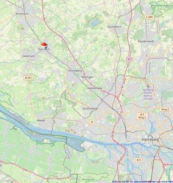Select the L 284 road shield
Image resolution: width=173 pixels, height=183 pixels.
point(149,17)
